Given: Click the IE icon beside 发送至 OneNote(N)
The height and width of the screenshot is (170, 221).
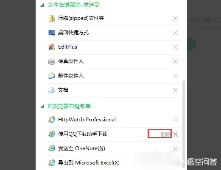Looking at the screenshot, I should 52,148.
